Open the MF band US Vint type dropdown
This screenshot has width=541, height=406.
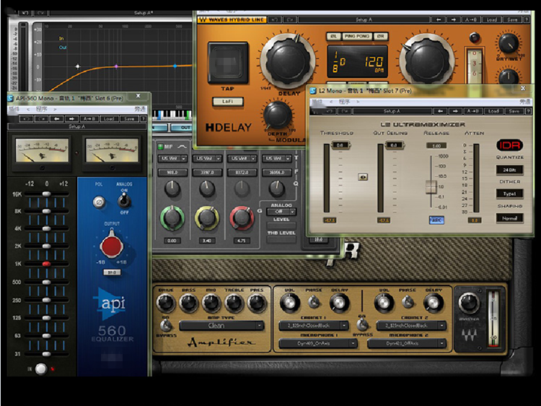172,159
